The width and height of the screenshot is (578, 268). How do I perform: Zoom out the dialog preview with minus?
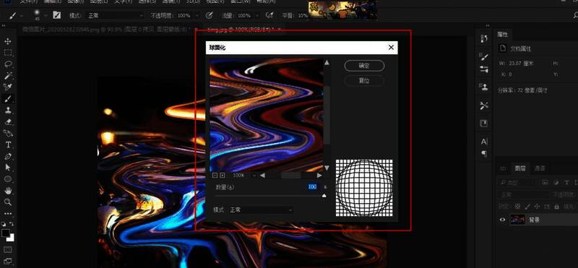click(215, 175)
